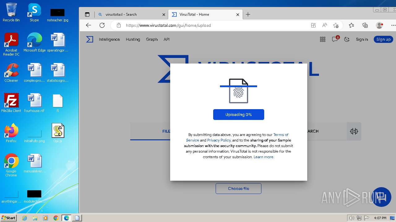
Task: Open Privacy Policy link
Action: 219,140
